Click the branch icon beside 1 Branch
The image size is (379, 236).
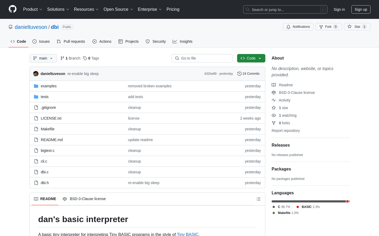pyautogui.click(x=62, y=58)
